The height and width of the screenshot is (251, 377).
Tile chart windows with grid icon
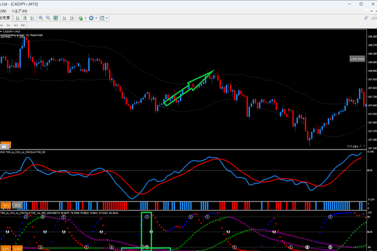56,18
